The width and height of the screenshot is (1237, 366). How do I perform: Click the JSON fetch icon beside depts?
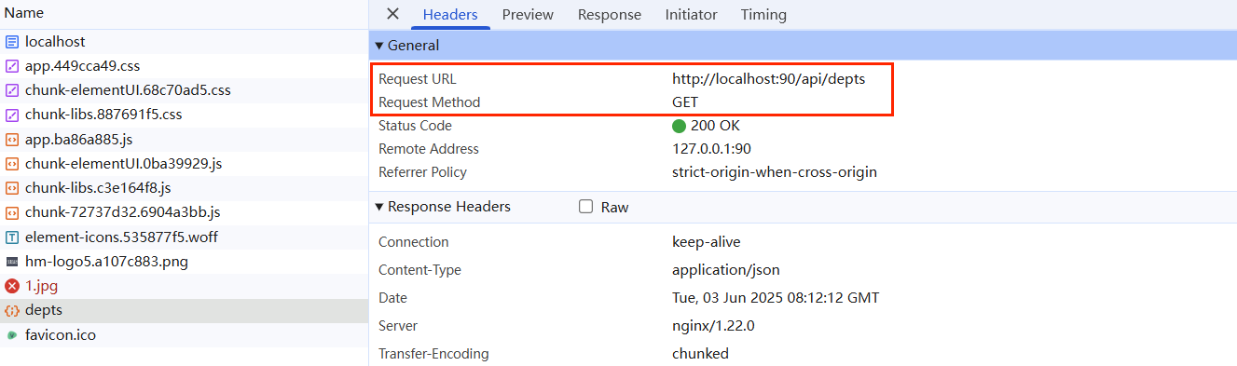[12, 311]
